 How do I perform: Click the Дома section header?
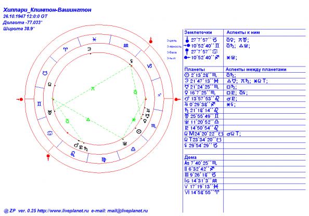190,157
